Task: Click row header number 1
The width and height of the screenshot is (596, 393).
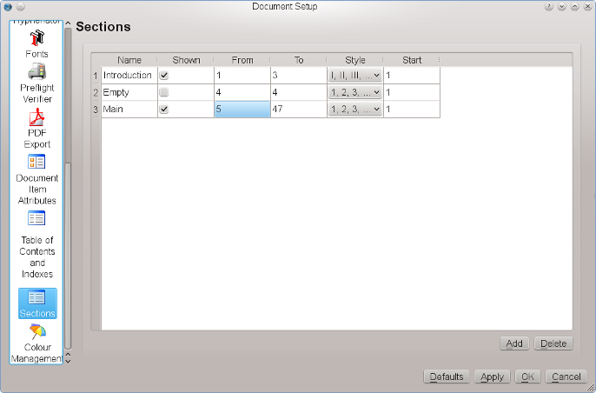Action: coord(96,76)
